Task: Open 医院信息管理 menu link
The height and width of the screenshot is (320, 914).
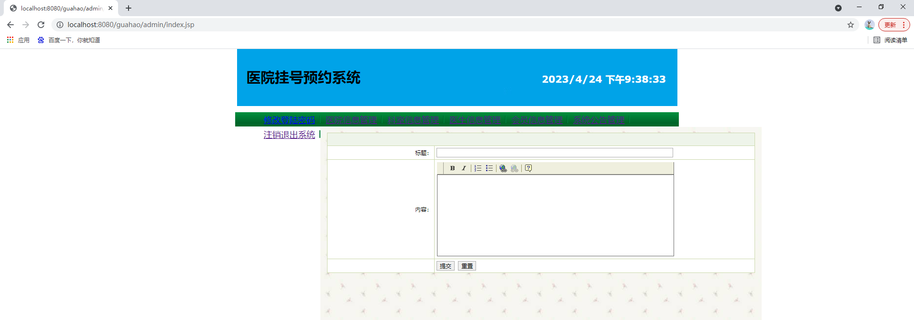Action: click(x=351, y=120)
